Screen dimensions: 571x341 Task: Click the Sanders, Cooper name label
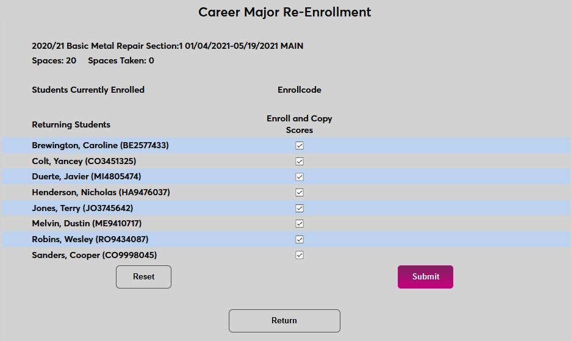pyautogui.click(x=98, y=255)
